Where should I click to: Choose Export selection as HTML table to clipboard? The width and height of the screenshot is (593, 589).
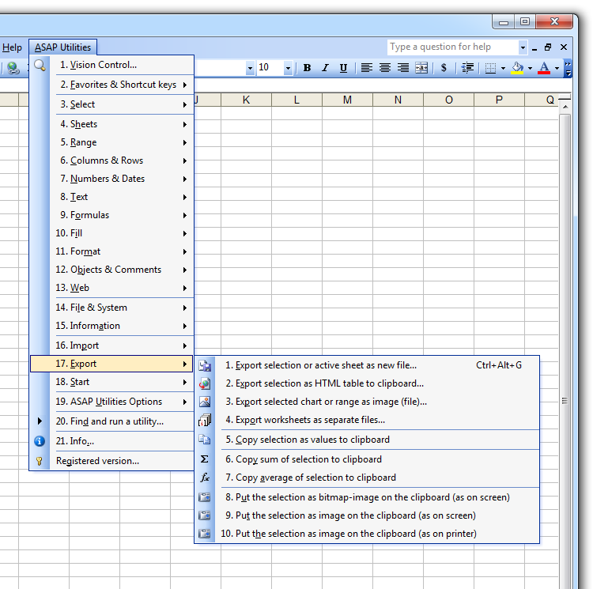tap(367, 383)
